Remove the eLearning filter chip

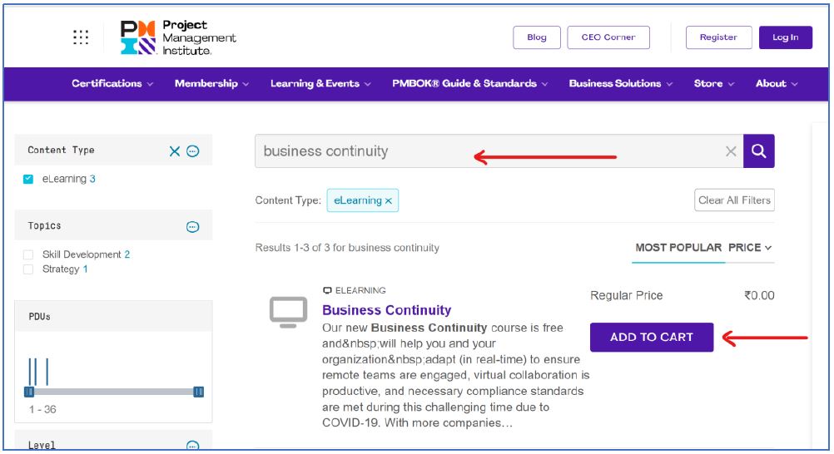tap(389, 201)
